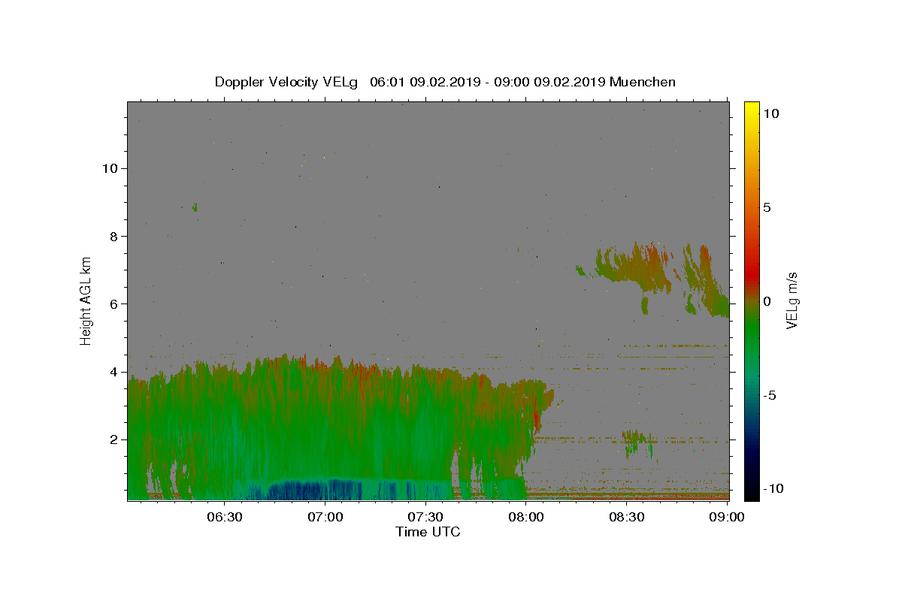The height and width of the screenshot is (601, 902).
Task: Click the high cloud echo near 8:30 at 7 km
Action: click(635, 267)
